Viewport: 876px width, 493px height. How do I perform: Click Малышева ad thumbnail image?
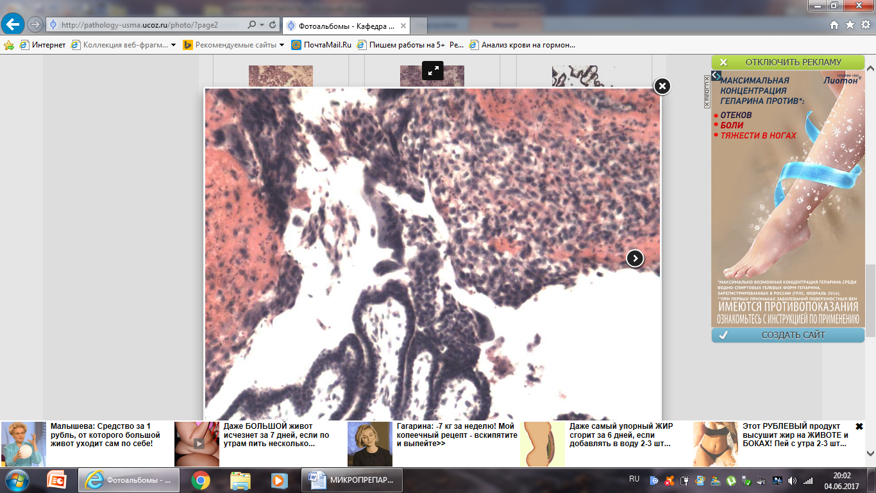click(x=24, y=444)
